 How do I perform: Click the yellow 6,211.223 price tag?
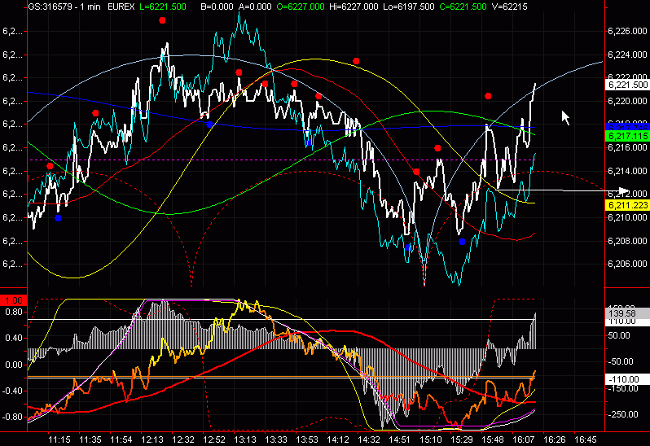point(627,205)
